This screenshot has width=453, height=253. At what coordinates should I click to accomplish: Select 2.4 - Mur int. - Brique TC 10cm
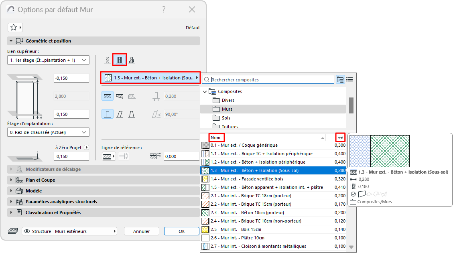(273, 221)
